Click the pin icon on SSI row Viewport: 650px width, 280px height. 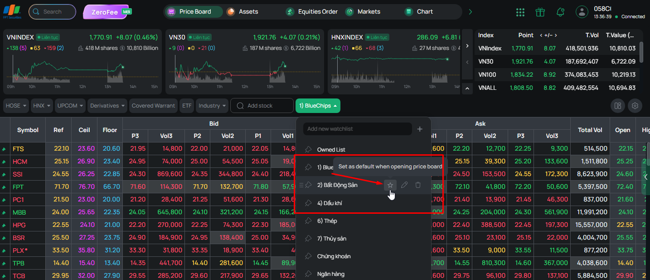click(4, 174)
